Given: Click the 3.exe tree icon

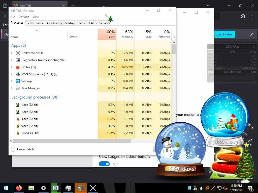Looking at the screenshot, I should pyautogui.click(x=18, y=119).
